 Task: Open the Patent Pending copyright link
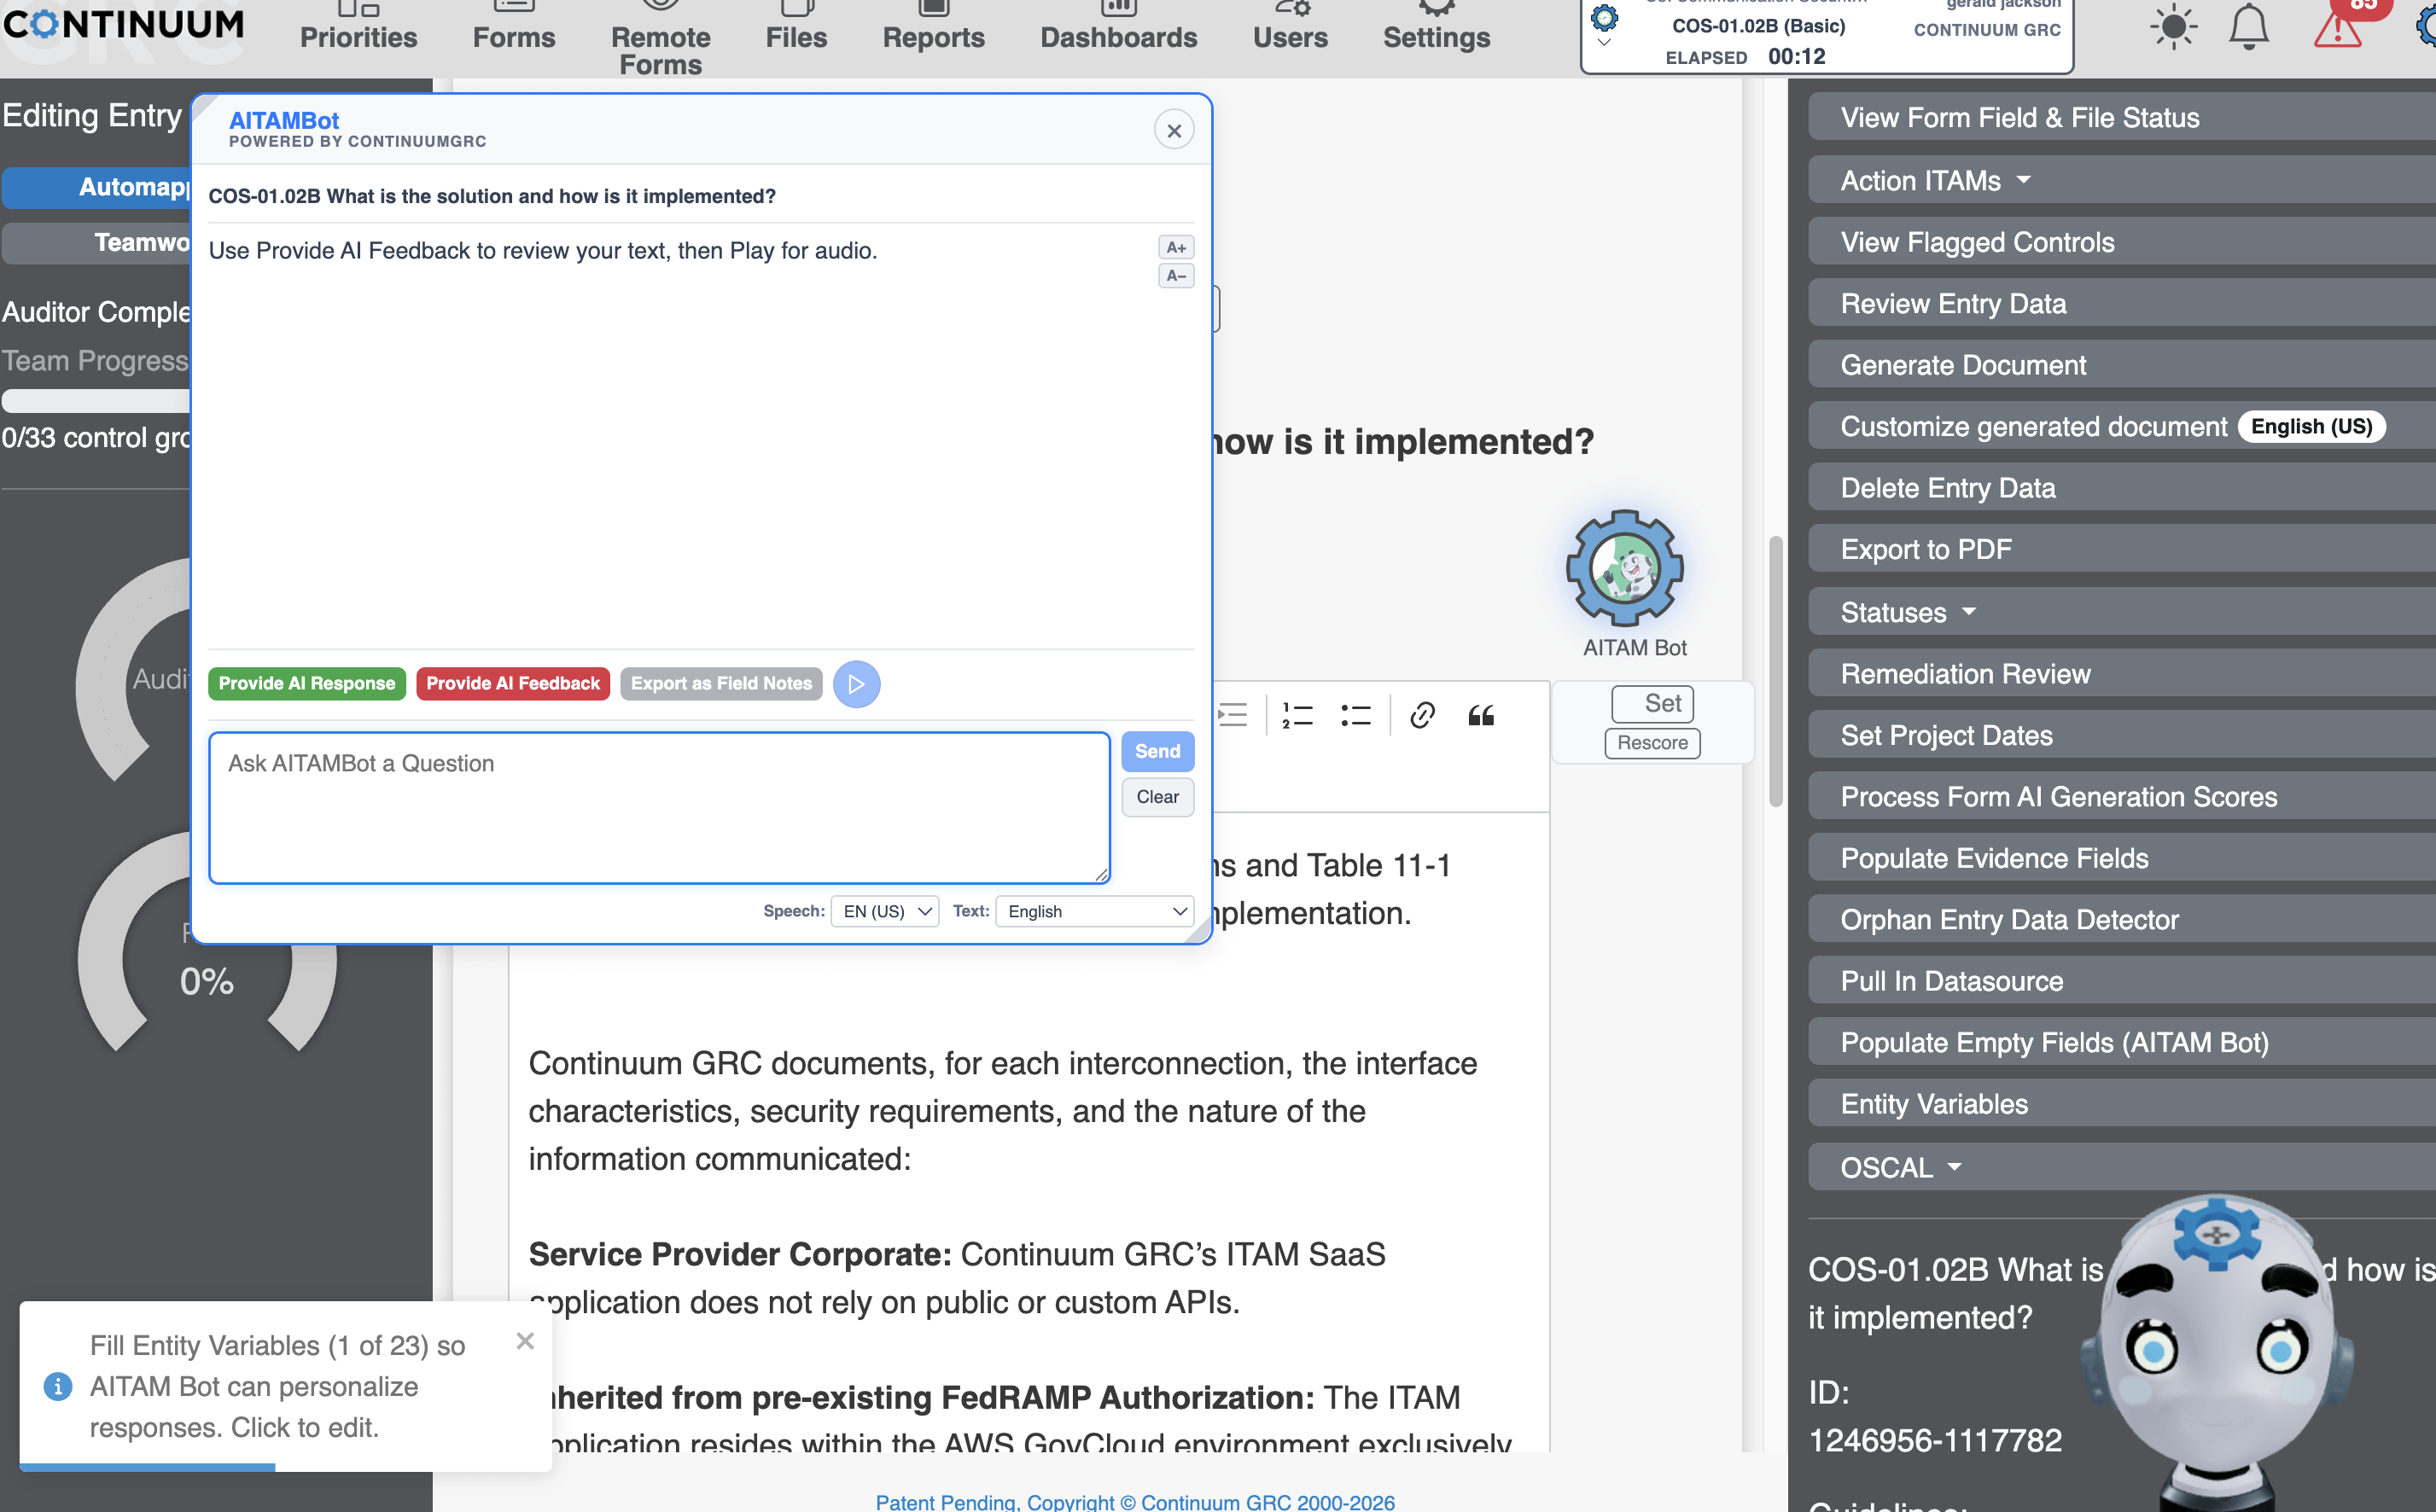[1135, 1501]
